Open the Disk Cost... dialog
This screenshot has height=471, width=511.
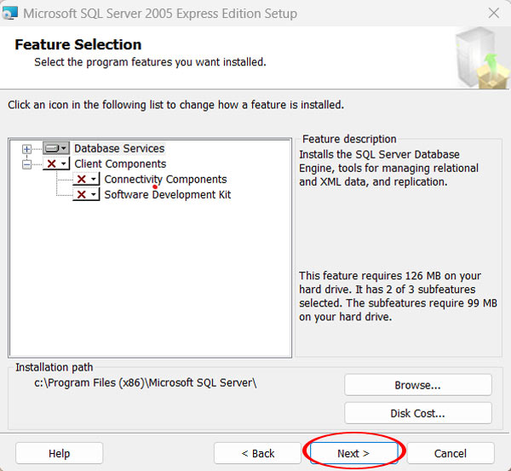(x=417, y=413)
